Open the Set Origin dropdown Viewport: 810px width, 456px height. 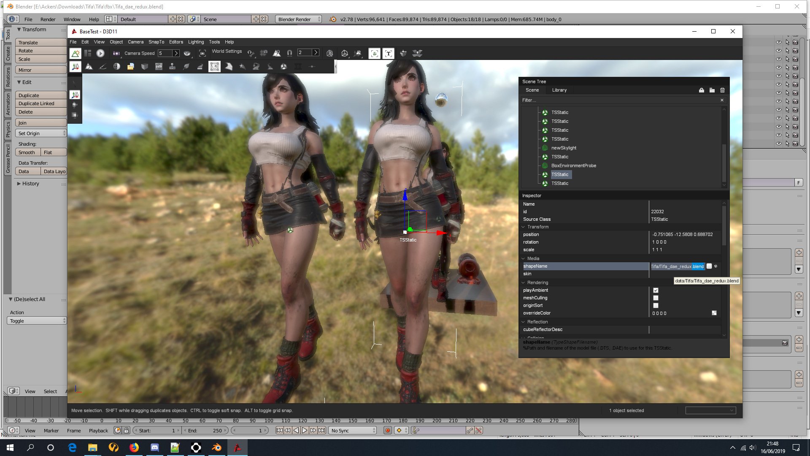[41, 133]
